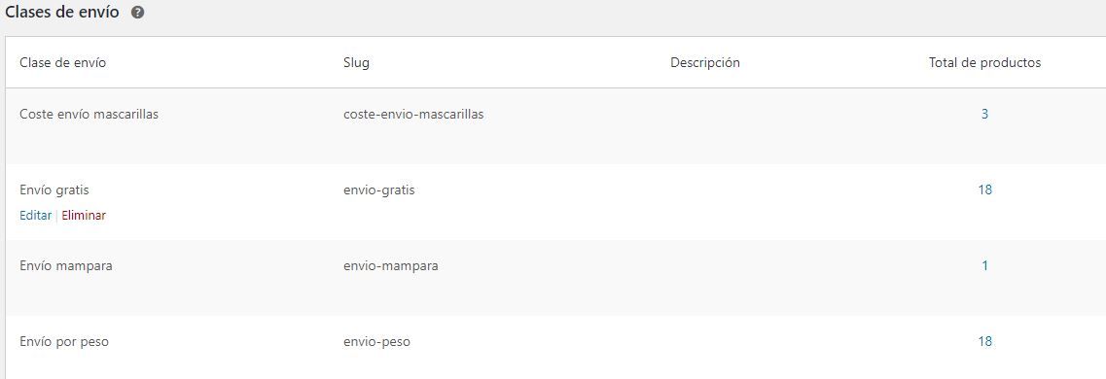Edit the Envío gratis shipping class
1106x379 pixels.
pos(35,216)
